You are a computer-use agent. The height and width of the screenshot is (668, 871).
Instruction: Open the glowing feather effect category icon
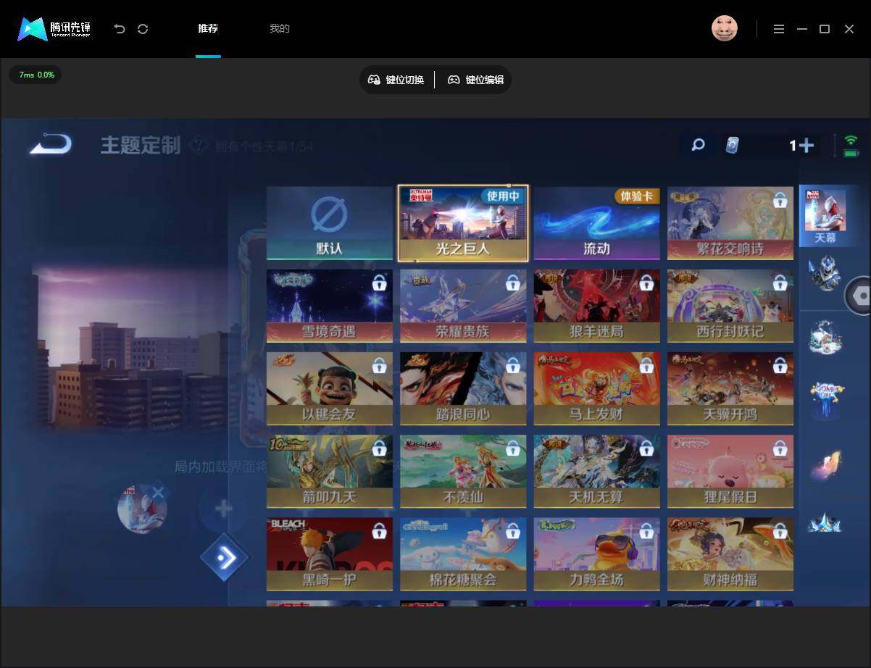coord(825,464)
